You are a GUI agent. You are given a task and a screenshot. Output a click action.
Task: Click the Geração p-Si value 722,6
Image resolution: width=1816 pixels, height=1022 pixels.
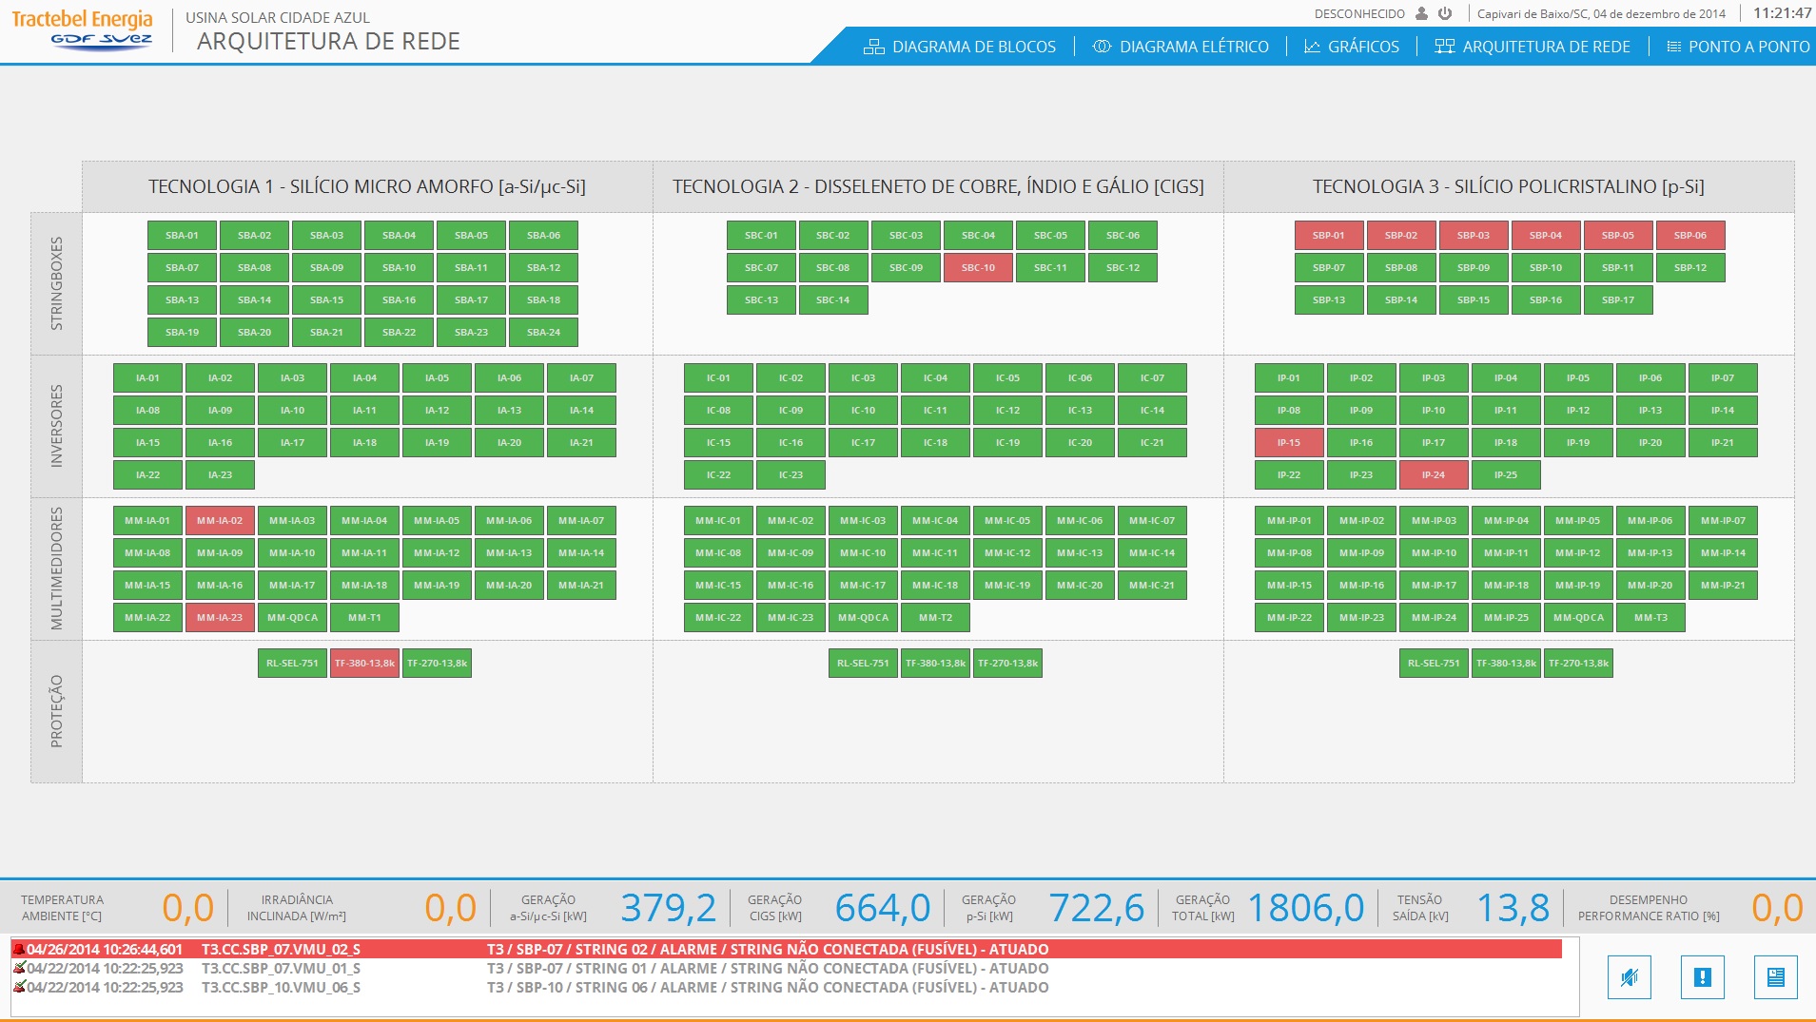[x=1096, y=908]
